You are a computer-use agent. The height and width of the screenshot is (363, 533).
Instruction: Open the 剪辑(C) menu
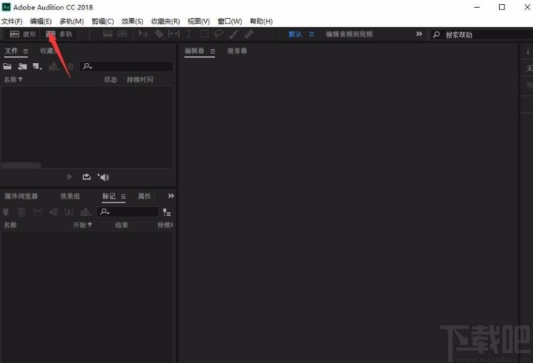[103, 22]
